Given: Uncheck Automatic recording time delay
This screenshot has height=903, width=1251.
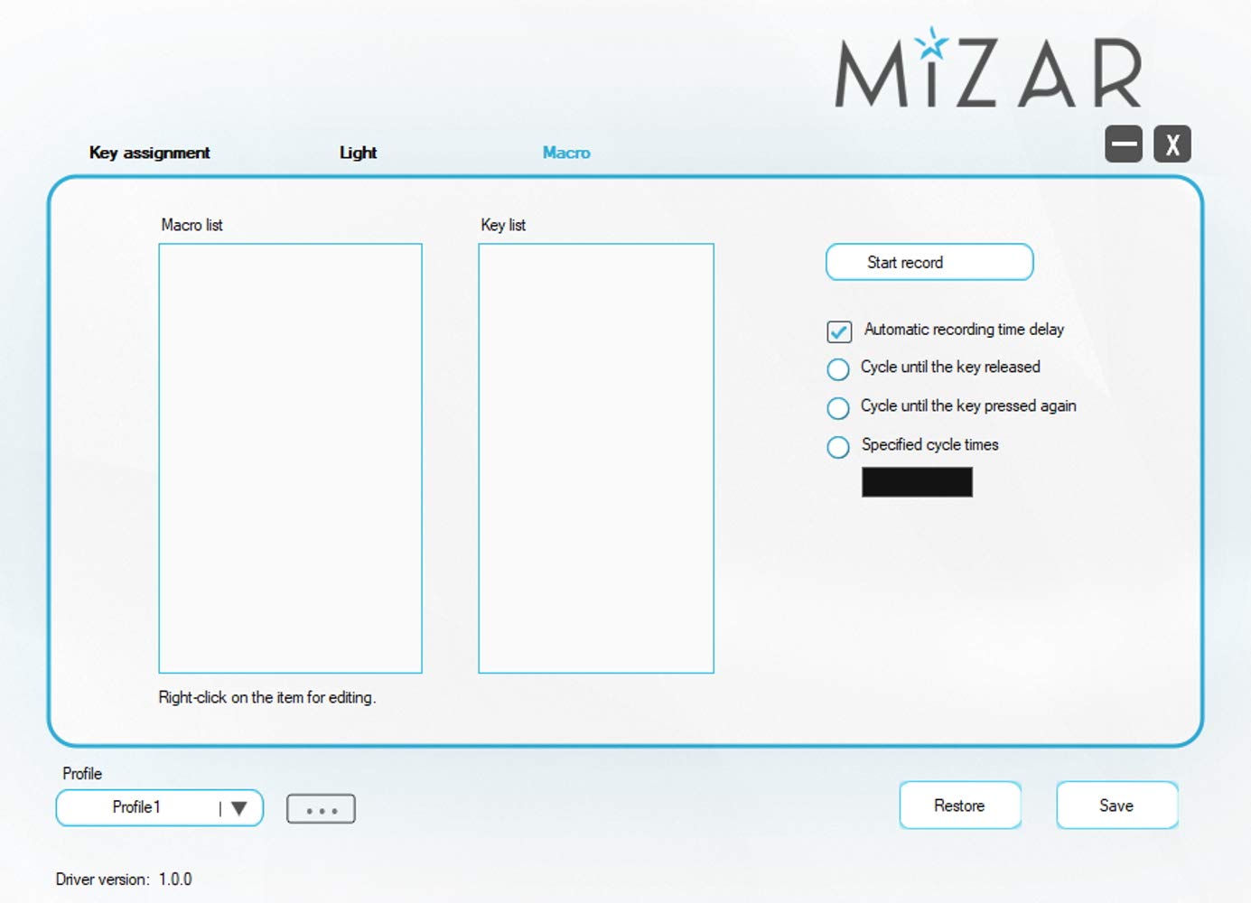Looking at the screenshot, I should pos(839,331).
